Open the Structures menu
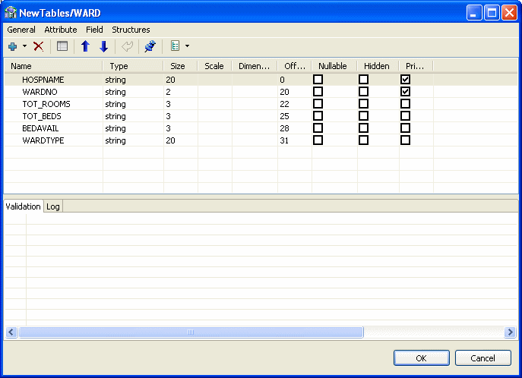Image resolution: width=522 pixels, height=378 pixels. [x=131, y=30]
